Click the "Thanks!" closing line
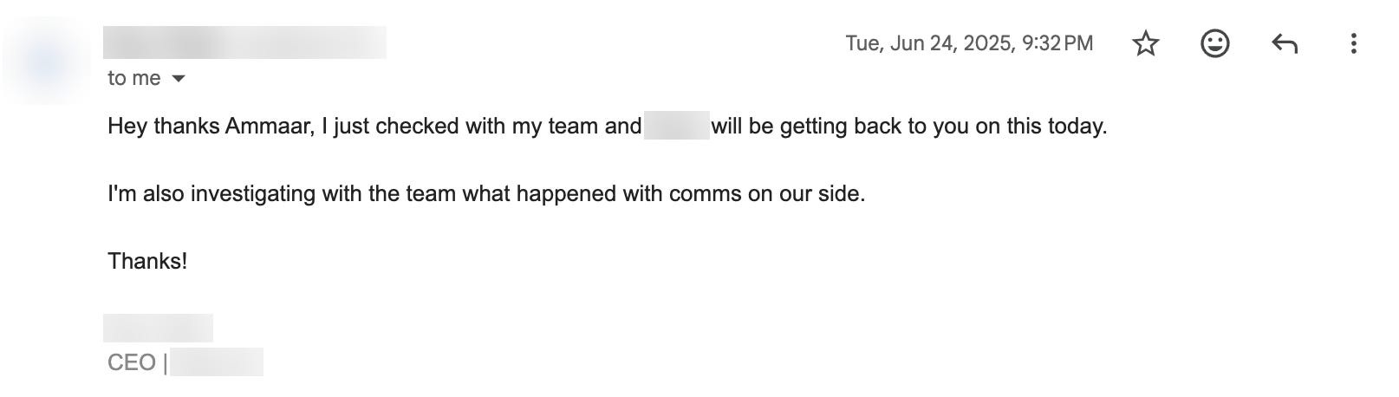Viewport: 1399px width, 397px height. 147,261
